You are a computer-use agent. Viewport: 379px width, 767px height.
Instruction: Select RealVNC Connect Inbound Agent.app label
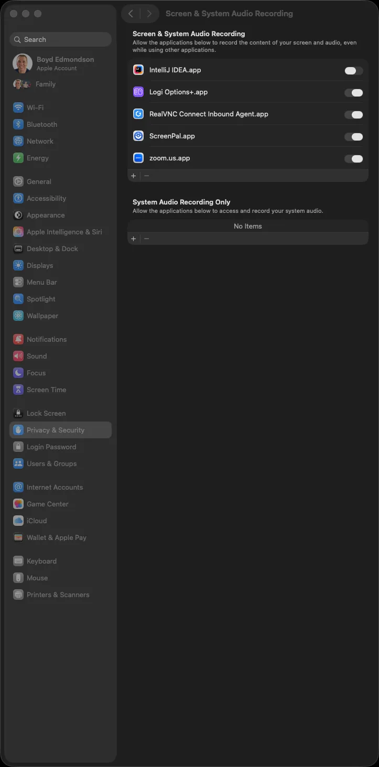(x=209, y=114)
